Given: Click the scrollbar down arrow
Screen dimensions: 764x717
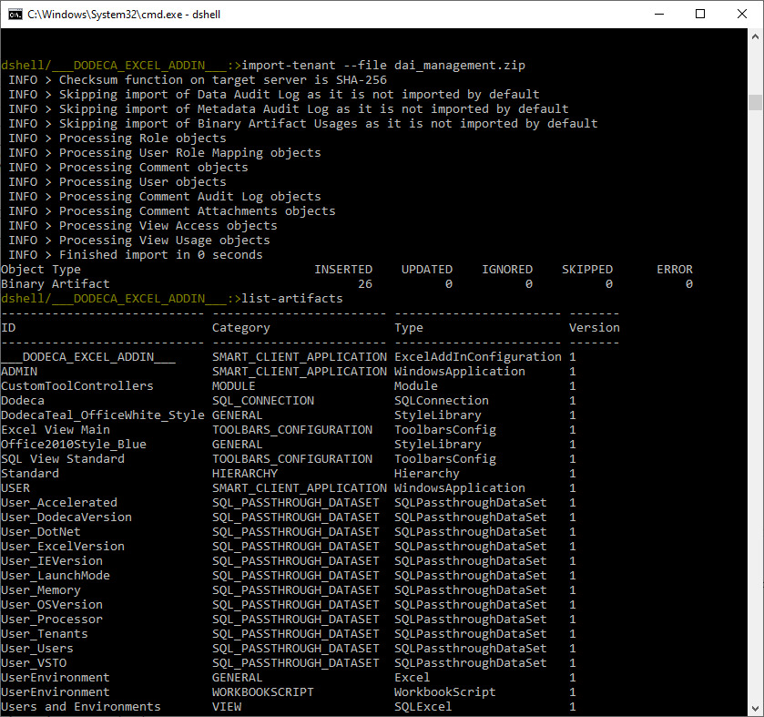Looking at the screenshot, I should pyautogui.click(x=755, y=708).
